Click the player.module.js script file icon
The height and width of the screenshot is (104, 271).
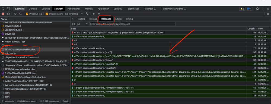(3, 26)
